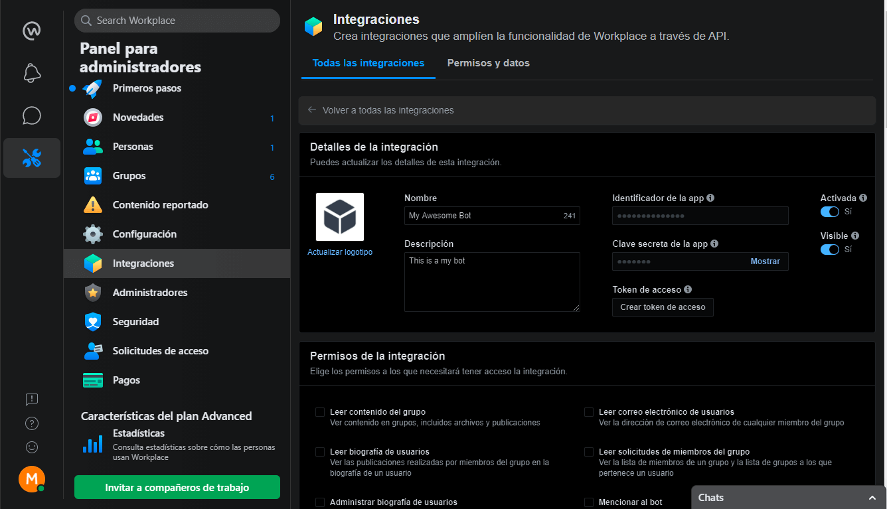
Task: Open the help question mark icon
Action: click(32, 423)
